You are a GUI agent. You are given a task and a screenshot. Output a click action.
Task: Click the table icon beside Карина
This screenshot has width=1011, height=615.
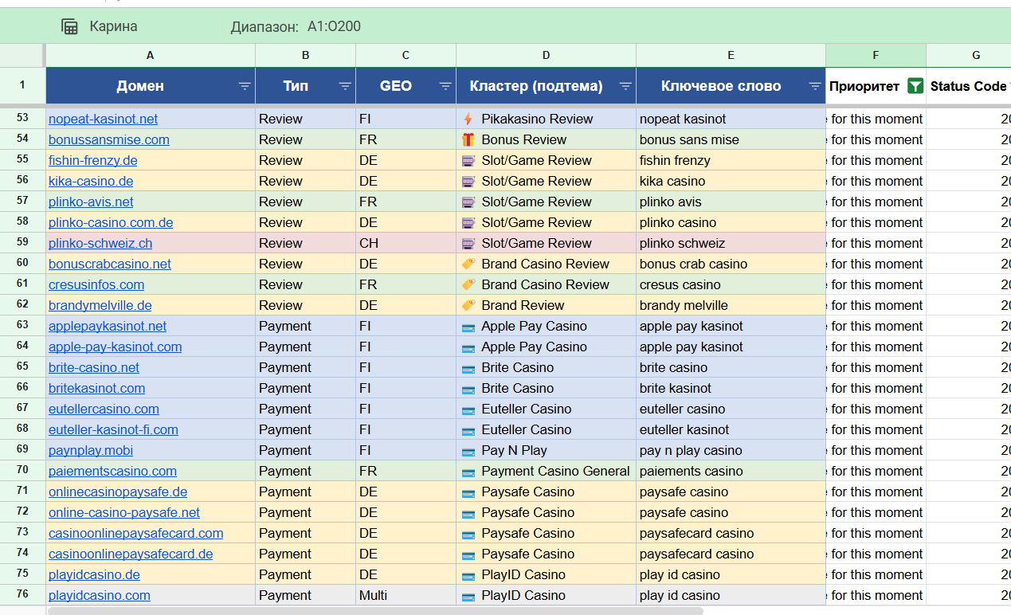(70, 26)
